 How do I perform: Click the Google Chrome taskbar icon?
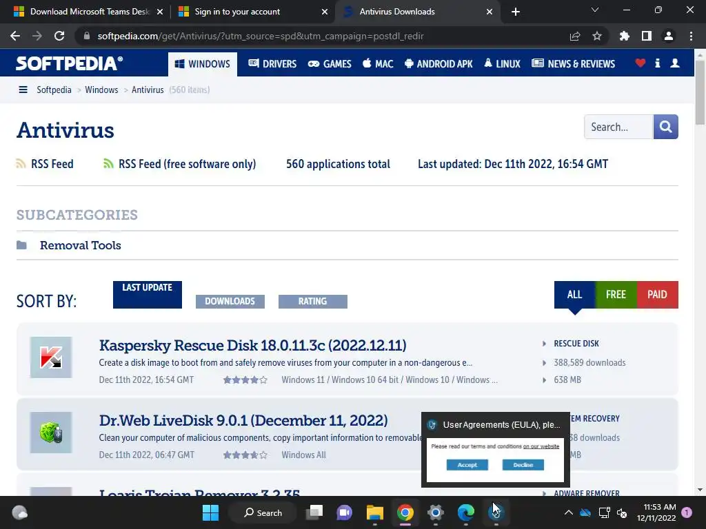(x=405, y=512)
